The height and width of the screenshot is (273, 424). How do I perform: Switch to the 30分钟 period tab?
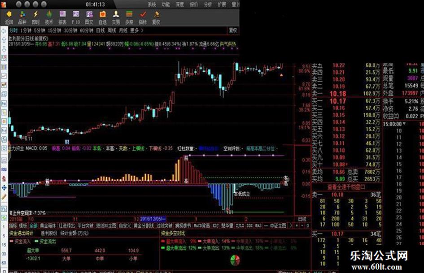[x=70, y=30]
